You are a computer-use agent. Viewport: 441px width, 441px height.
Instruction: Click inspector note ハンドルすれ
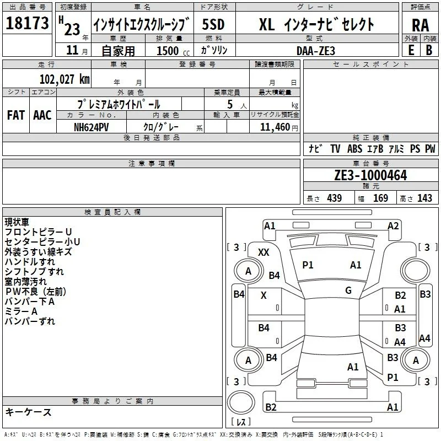coord(30,261)
